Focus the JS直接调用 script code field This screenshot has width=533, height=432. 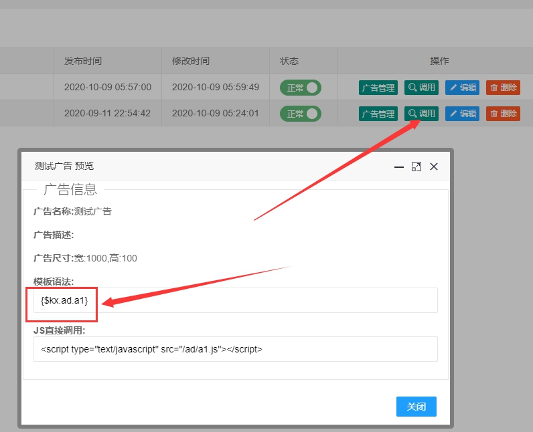click(x=236, y=349)
